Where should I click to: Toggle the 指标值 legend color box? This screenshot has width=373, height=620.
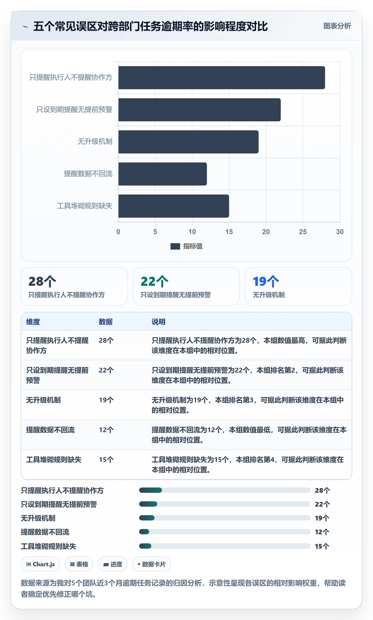pyautogui.click(x=175, y=246)
